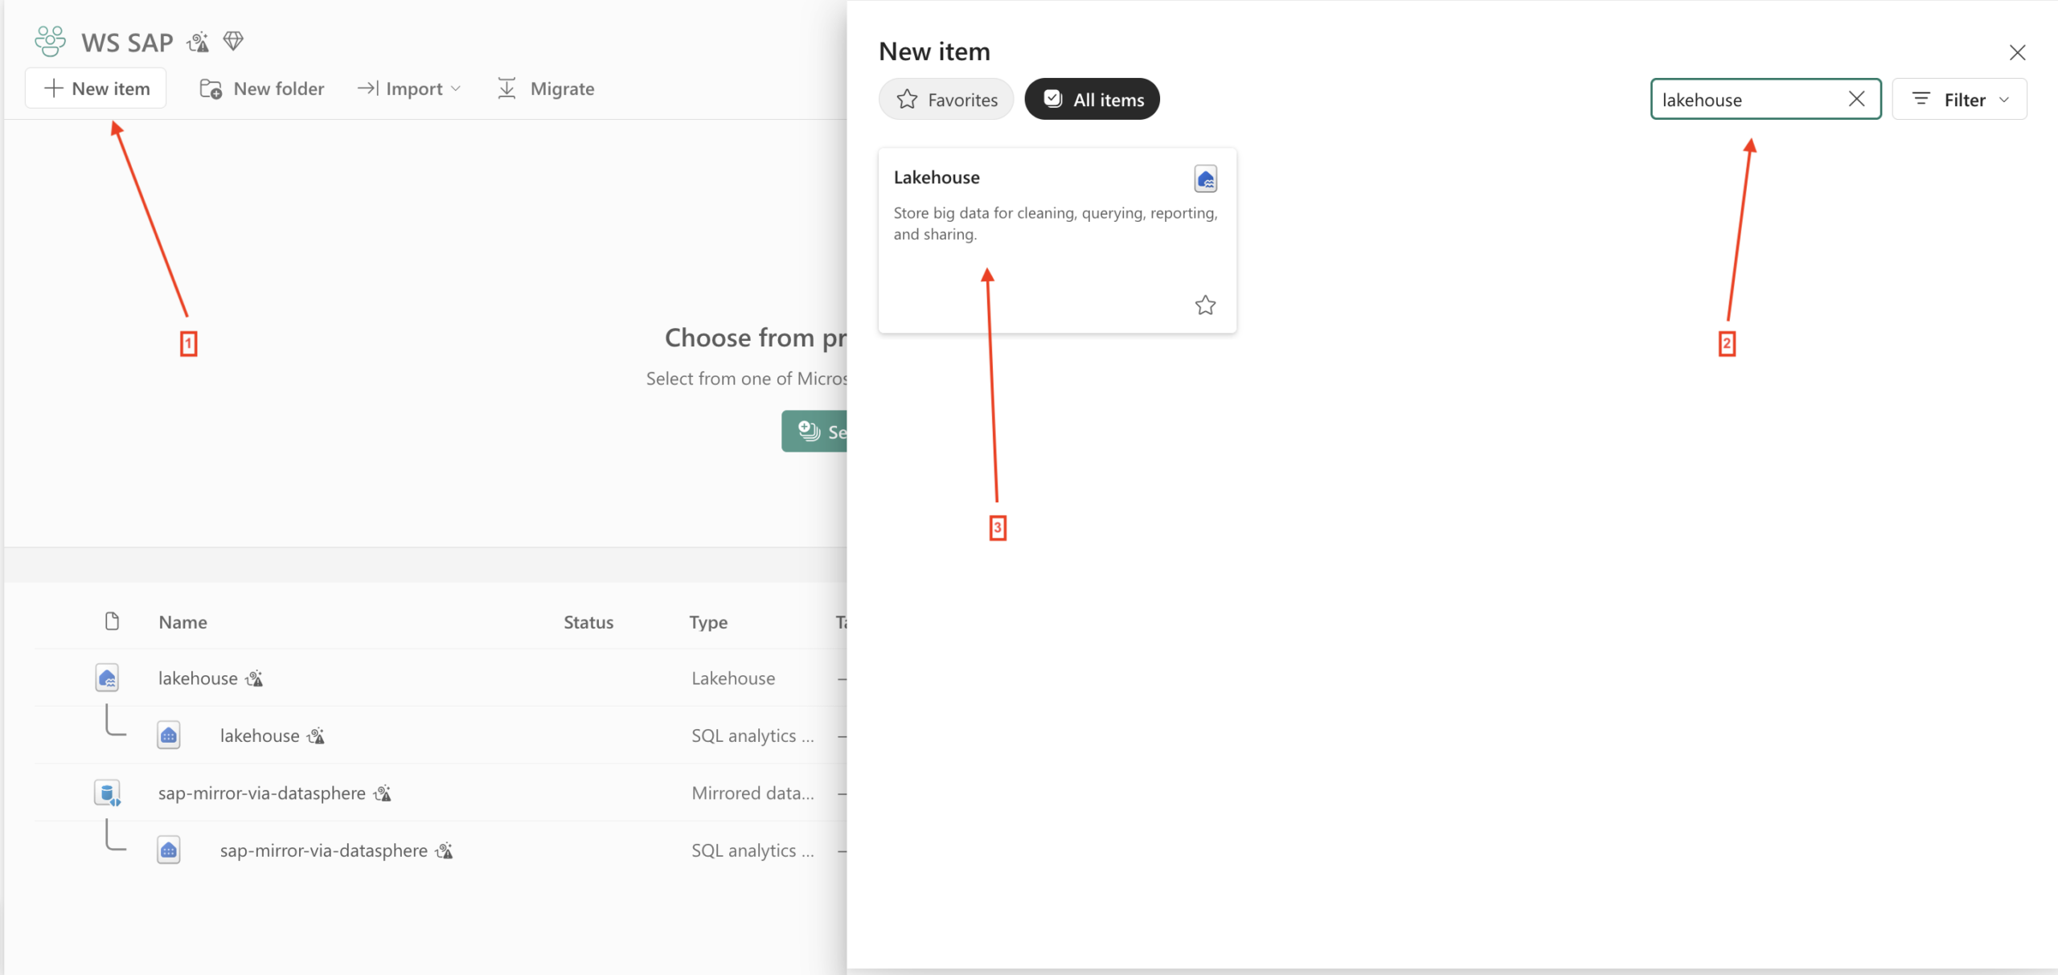Sort the list by the Name column
The height and width of the screenshot is (975, 2058).
coord(182,622)
